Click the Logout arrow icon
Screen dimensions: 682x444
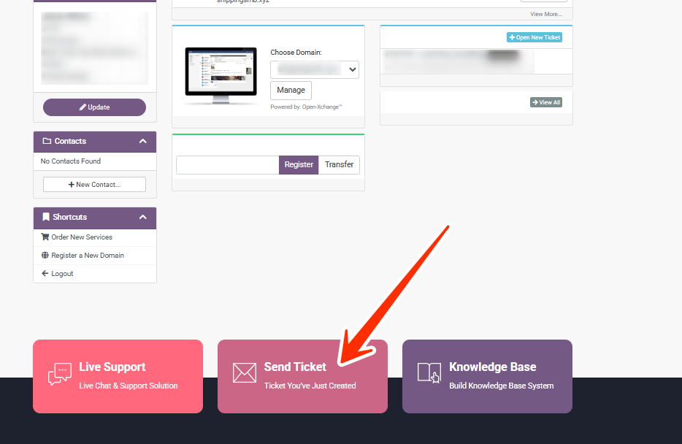pos(45,274)
